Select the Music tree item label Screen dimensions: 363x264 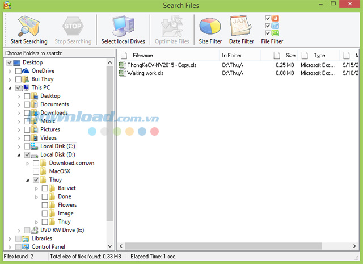click(48, 121)
